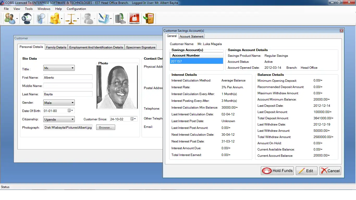Open the Help menu
356x200 pixels.
[x=58, y=9]
